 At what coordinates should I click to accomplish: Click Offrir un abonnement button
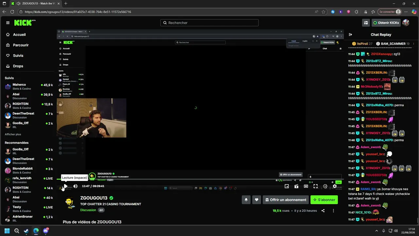(286, 200)
